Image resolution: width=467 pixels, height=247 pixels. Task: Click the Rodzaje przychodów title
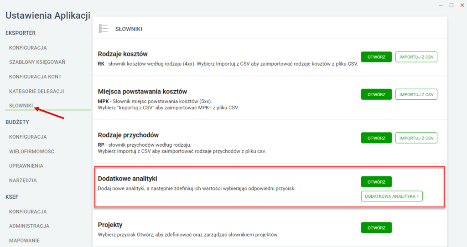128,135
